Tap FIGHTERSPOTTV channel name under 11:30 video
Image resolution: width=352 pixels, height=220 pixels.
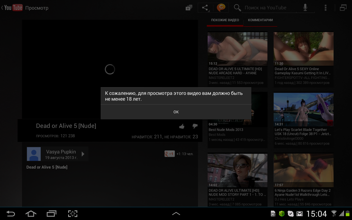pos(302,78)
